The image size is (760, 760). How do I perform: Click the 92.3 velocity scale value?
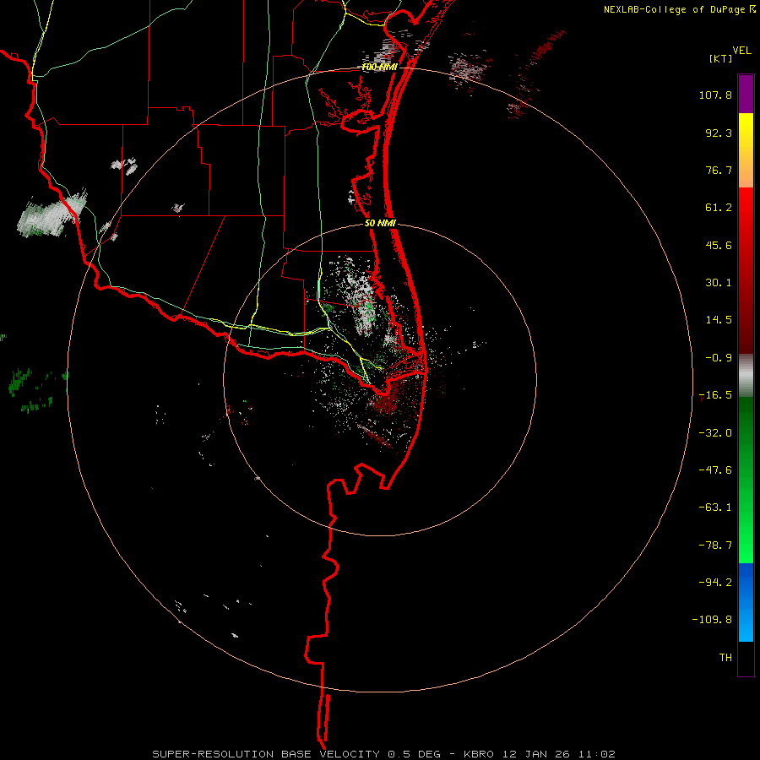click(x=719, y=133)
